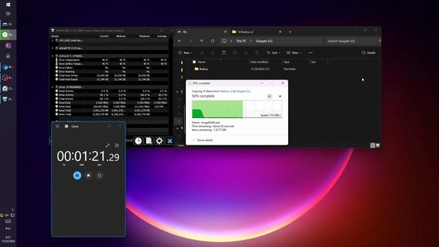Open the Windows Start button
439x247 pixels.
click(x=8, y=5)
